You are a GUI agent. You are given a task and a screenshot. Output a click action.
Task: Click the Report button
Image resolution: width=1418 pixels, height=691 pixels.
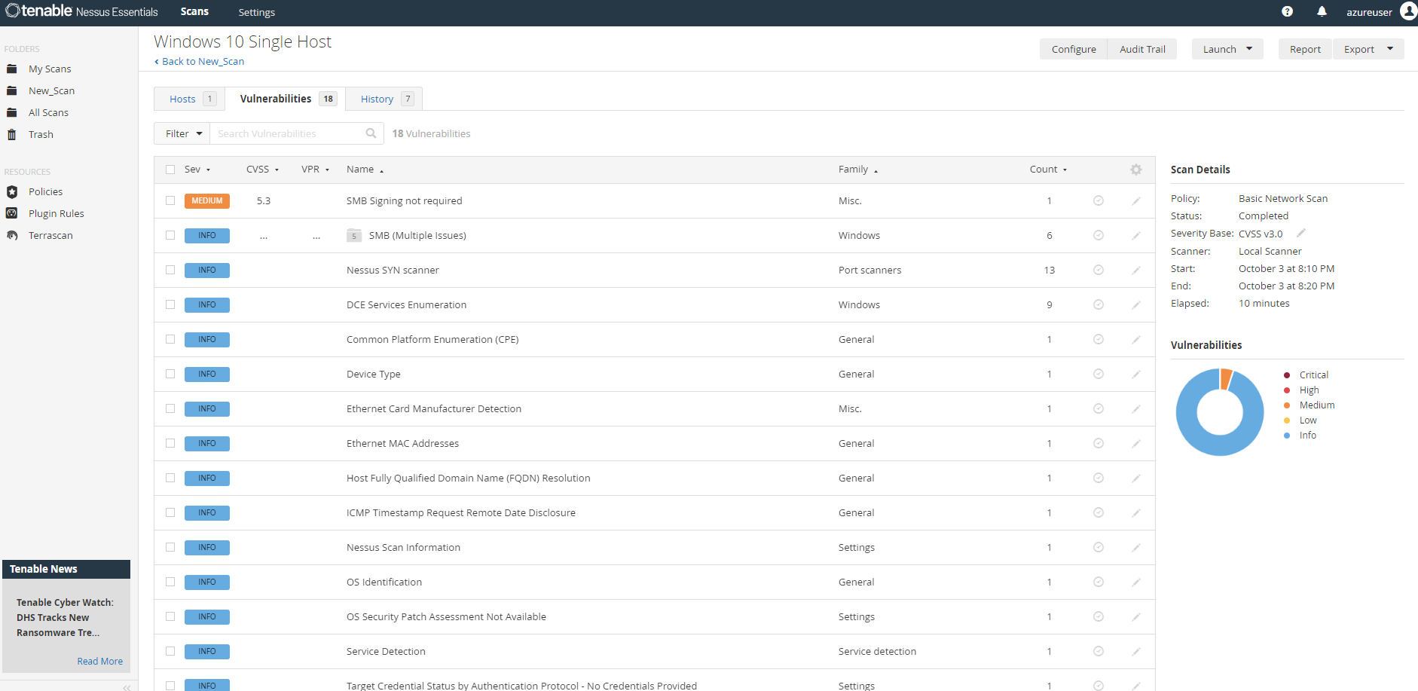(1305, 49)
